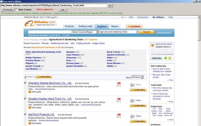This screenshot has width=201, height=126.
Task: Open the AliExpress tab
Action: coord(134,26)
